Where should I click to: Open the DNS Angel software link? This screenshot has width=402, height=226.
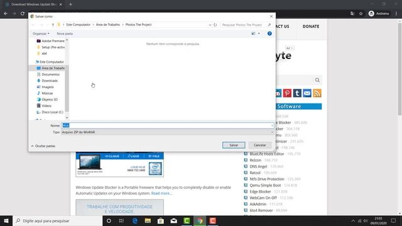coord(258,166)
